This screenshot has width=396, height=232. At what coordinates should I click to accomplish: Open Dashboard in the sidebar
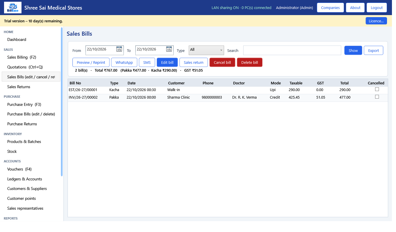click(31, 39)
